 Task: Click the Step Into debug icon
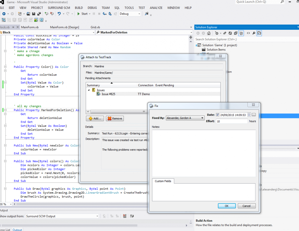tap(105, 14)
